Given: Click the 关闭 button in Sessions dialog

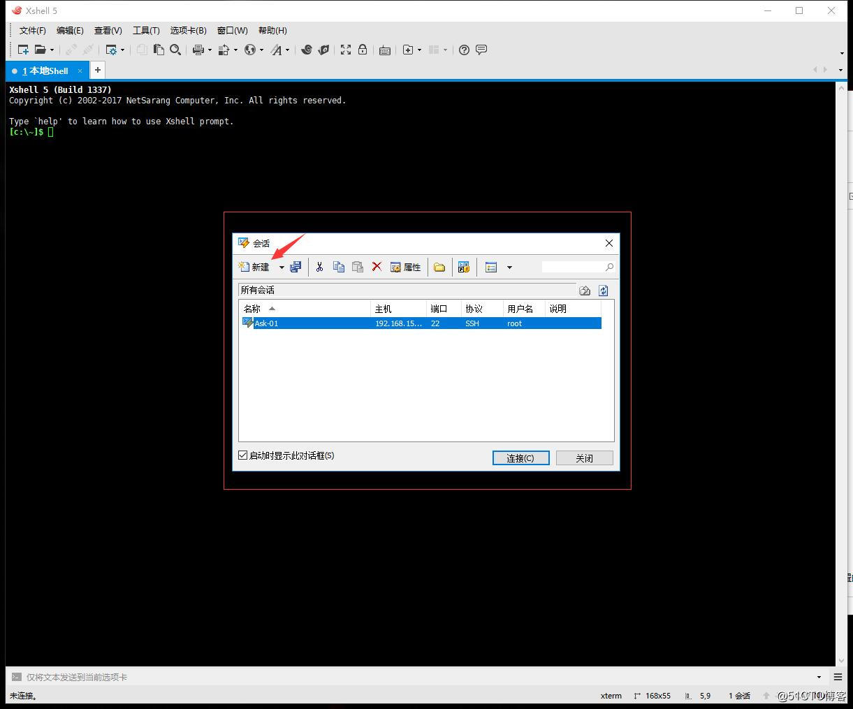Looking at the screenshot, I should click(585, 458).
